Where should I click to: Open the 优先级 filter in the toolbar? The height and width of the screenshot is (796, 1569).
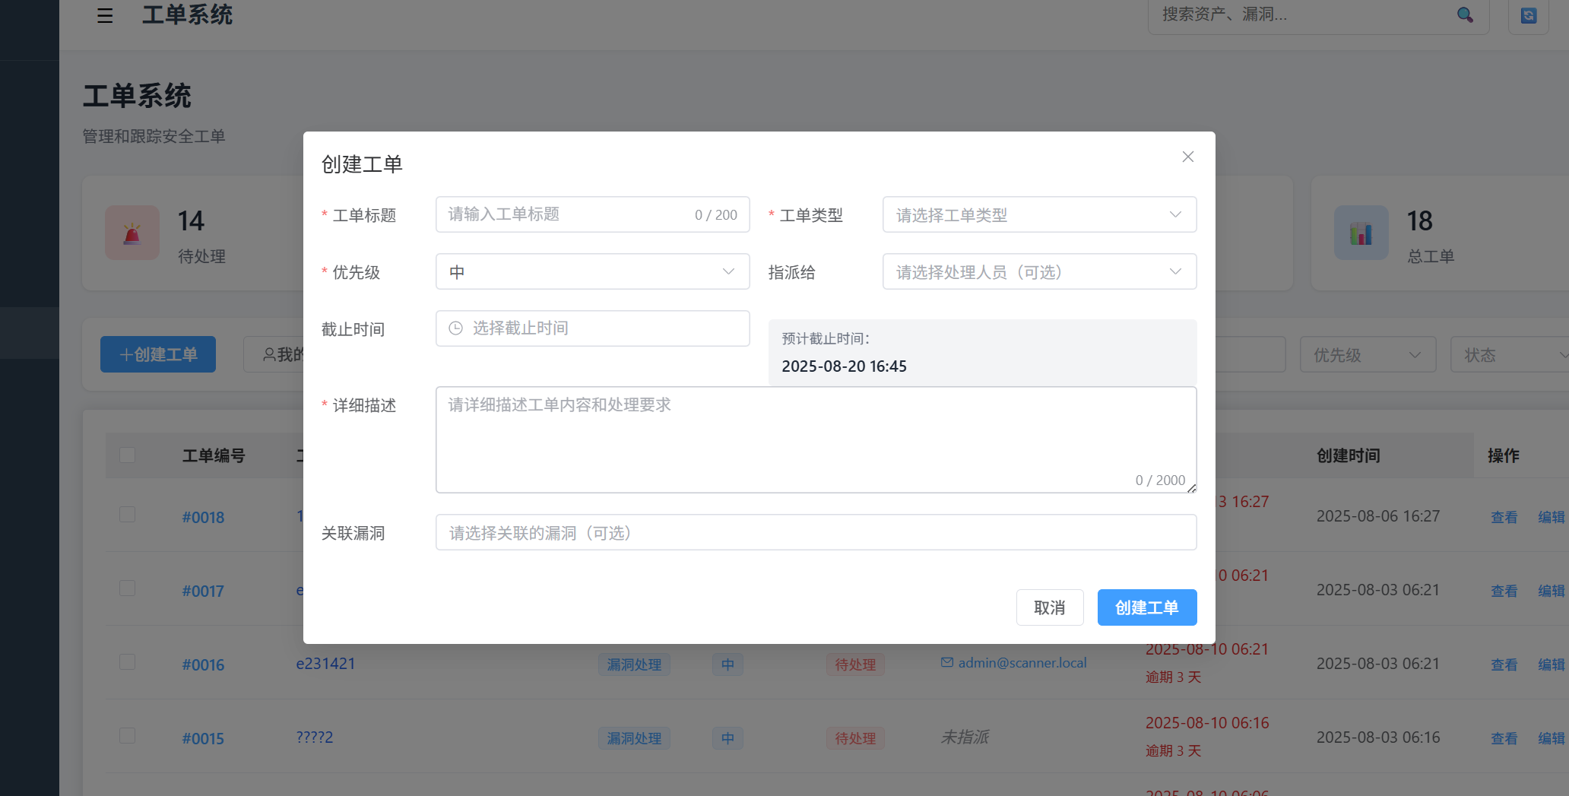1367,355
